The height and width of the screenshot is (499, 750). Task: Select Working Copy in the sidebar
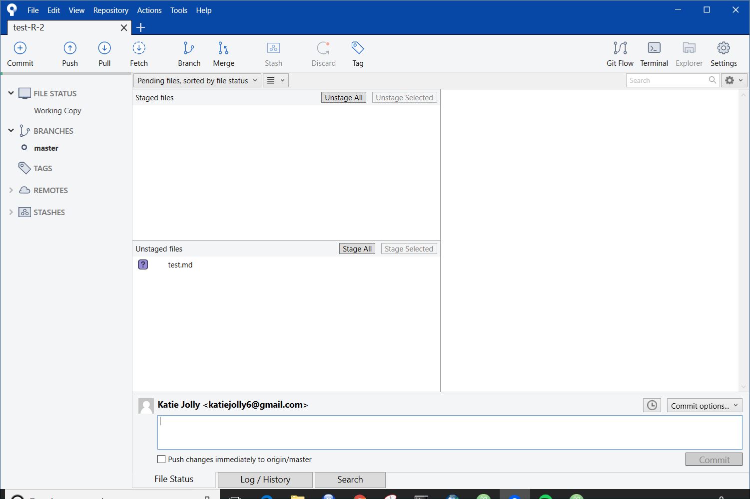pos(57,111)
